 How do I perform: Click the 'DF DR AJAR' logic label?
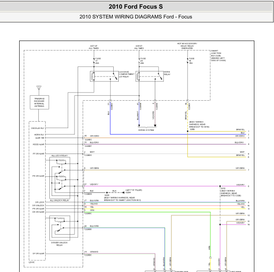39,253
